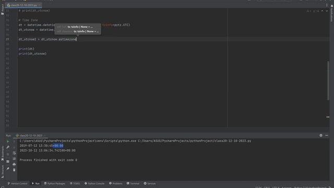The height and width of the screenshot is (188, 334).
Task: Click the line:column position in status bar
Action: click(258, 187)
